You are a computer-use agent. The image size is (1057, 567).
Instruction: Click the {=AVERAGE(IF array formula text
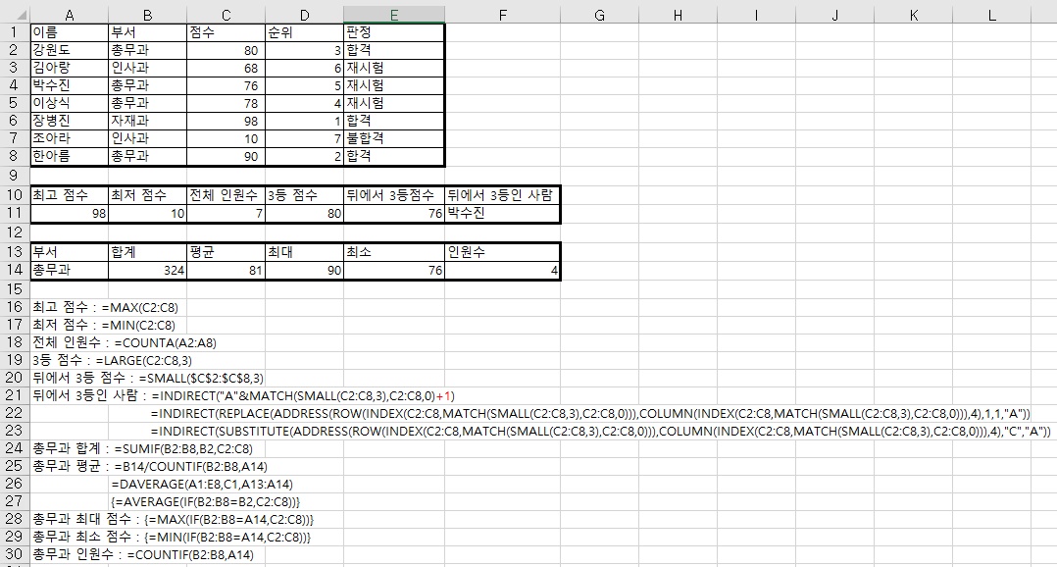tap(206, 501)
